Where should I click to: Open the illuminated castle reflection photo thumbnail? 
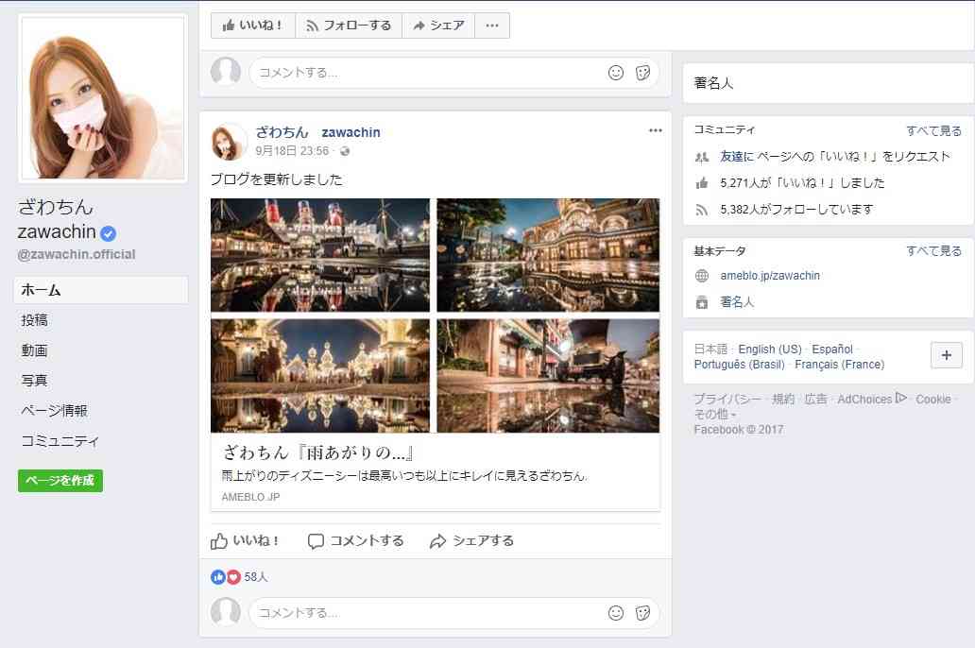point(320,376)
